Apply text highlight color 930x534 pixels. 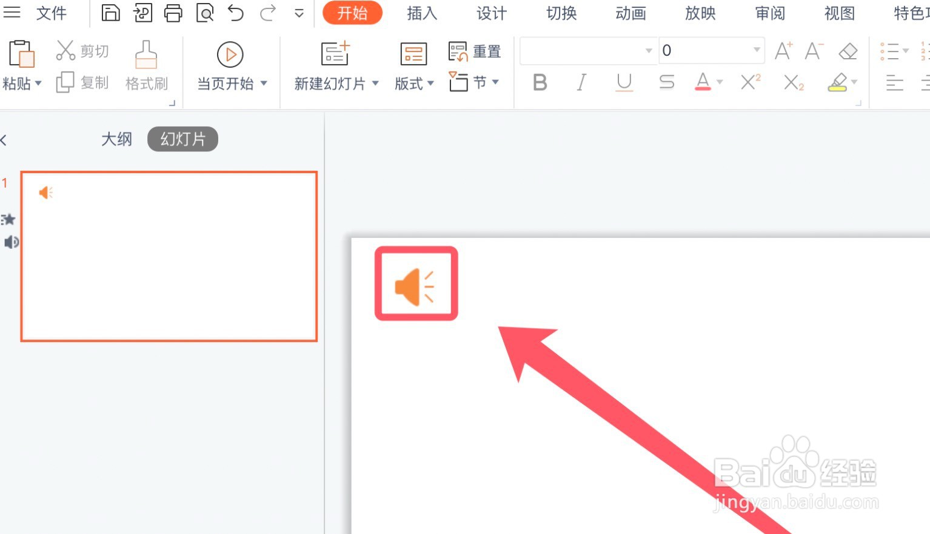point(837,82)
